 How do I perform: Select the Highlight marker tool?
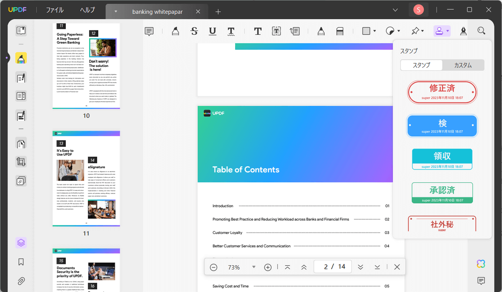tap(176, 31)
